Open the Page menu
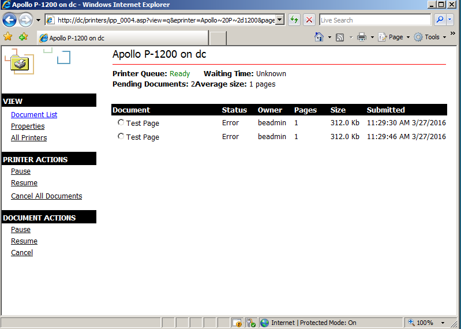 393,37
